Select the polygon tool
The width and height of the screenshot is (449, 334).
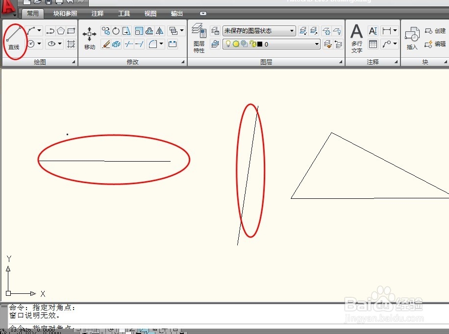pos(61,31)
